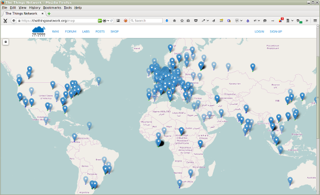Click the easternmost marker in Siberia, Russia
This screenshot has height=195, width=320.
point(253,67)
